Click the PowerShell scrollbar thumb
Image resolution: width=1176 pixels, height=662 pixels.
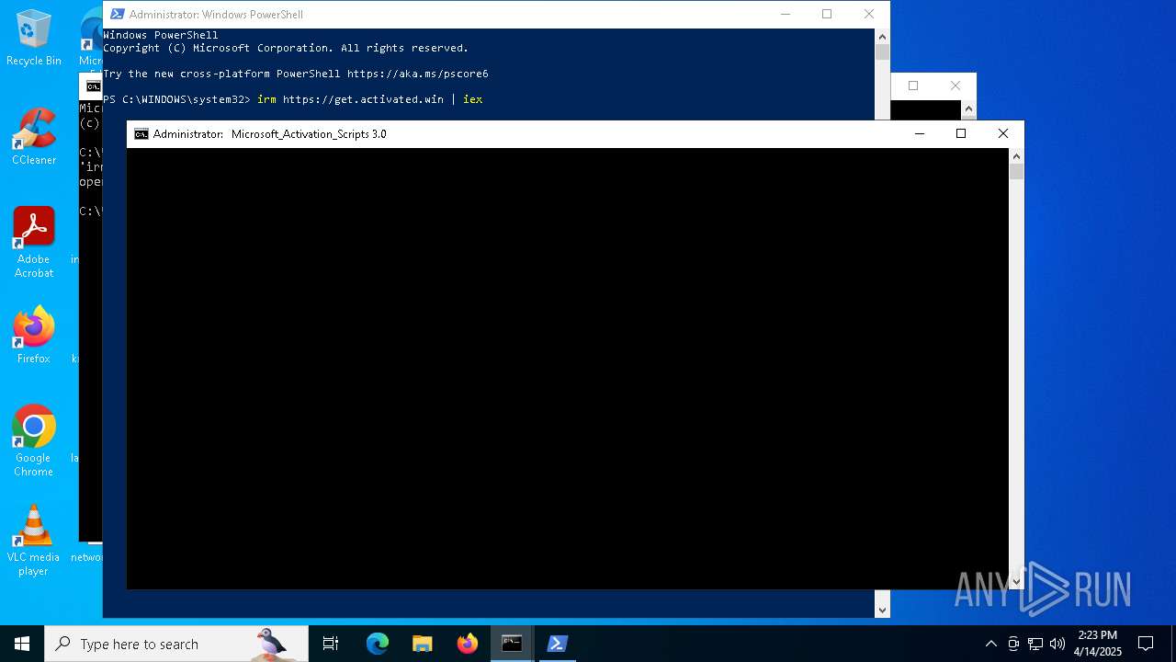pos(882,52)
